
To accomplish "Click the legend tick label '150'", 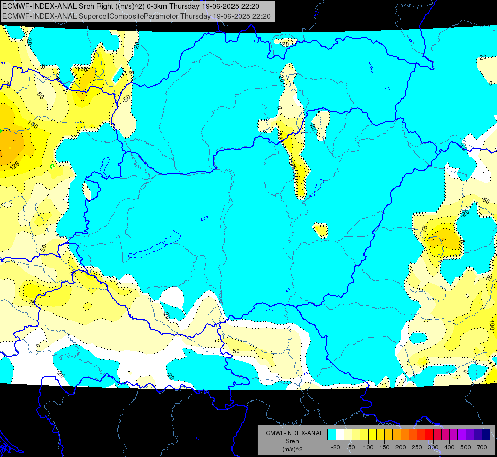I will [x=384, y=447].
